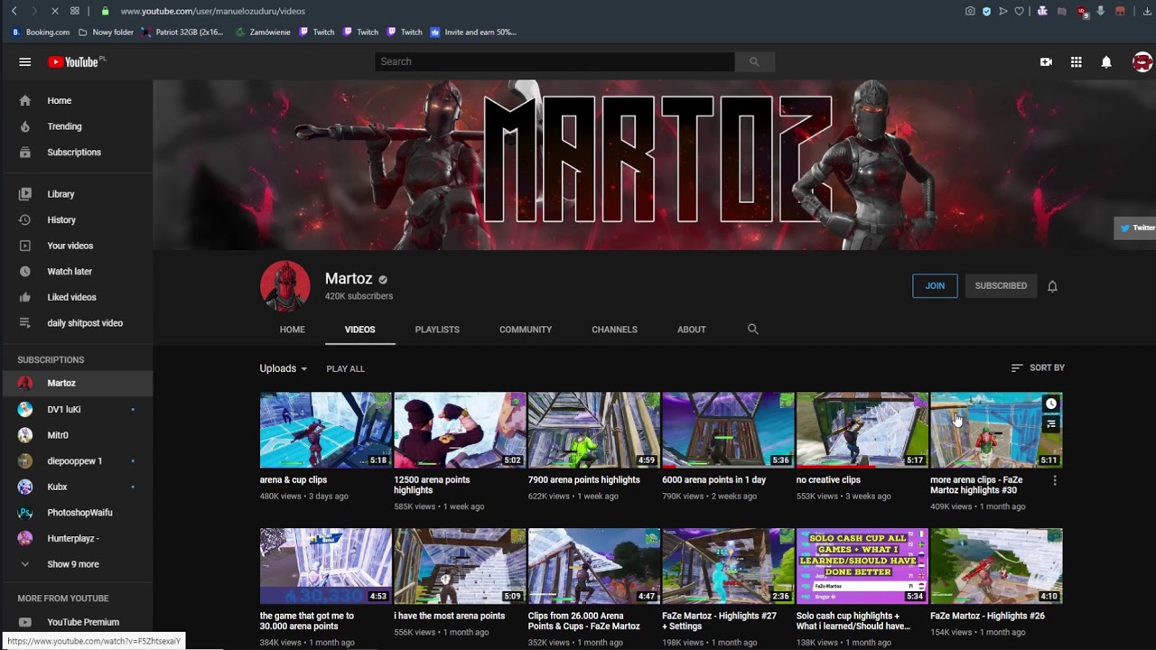Open diepooppew 1 subscription
This screenshot has height=650, width=1156.
(77, 461)
